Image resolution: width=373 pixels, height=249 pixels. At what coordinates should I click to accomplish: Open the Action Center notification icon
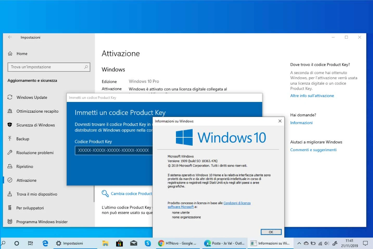(x=365, y=243)
